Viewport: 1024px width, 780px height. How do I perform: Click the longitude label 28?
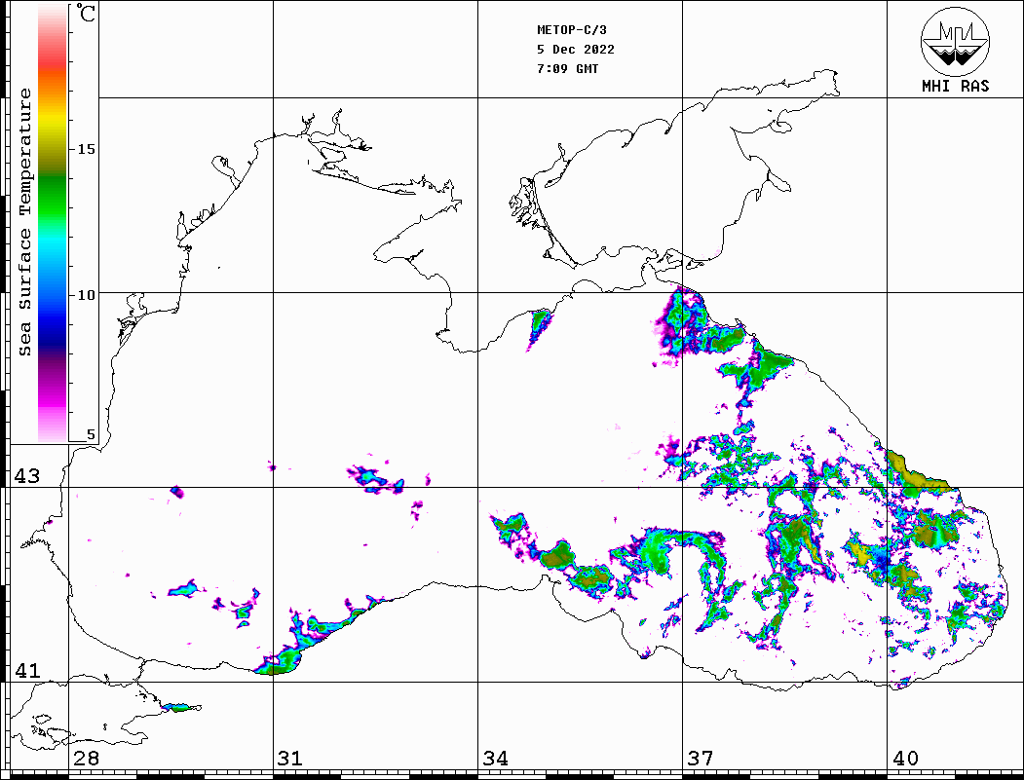(x=86, y=758)
